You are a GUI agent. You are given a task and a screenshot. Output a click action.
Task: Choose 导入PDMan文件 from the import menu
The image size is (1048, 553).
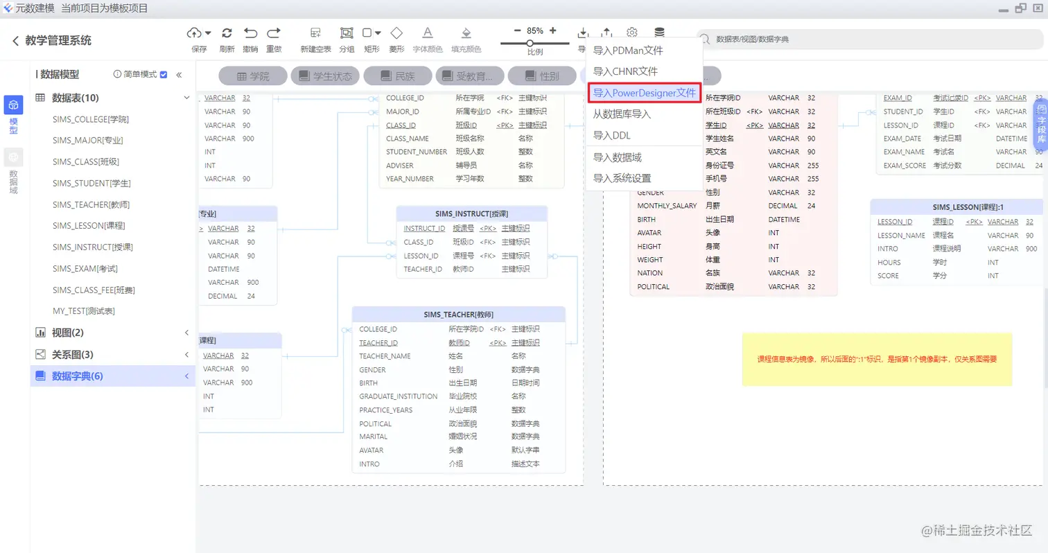pyautogui.click(x=645, y=50)
